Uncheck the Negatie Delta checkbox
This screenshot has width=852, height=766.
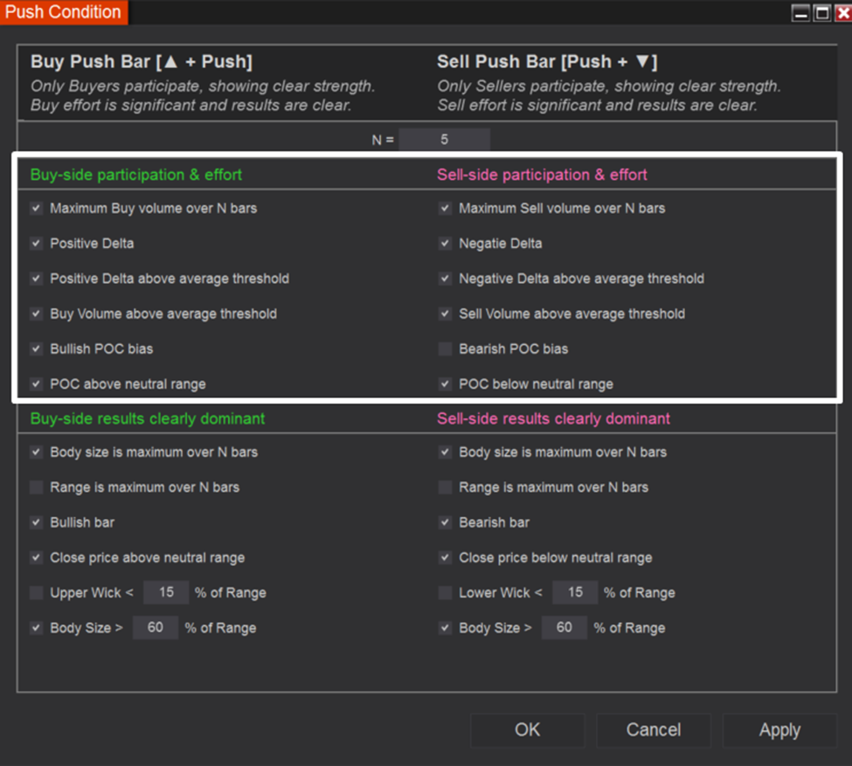[x=445, y=244]
